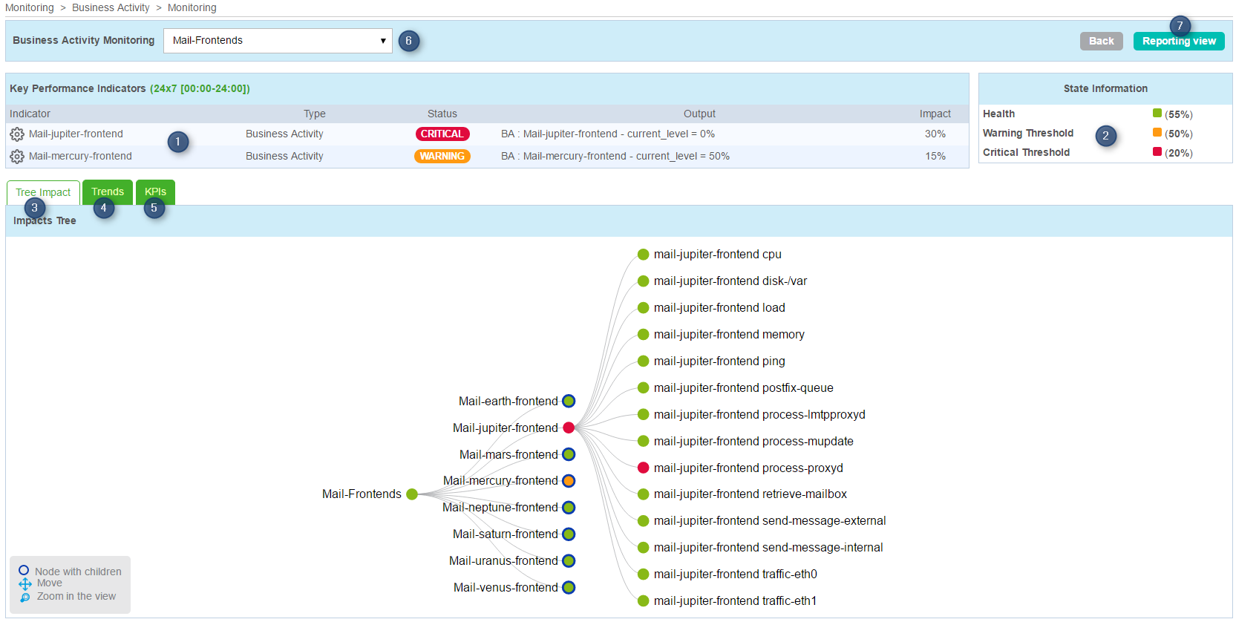Switch to the KPIs tab
This screenshot has width=1236, height=622.
pos(155,191)
